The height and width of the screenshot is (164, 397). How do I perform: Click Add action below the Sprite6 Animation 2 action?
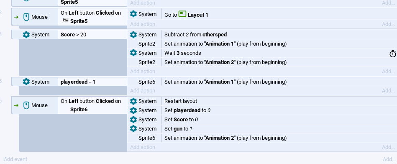[x=143, y=147]
